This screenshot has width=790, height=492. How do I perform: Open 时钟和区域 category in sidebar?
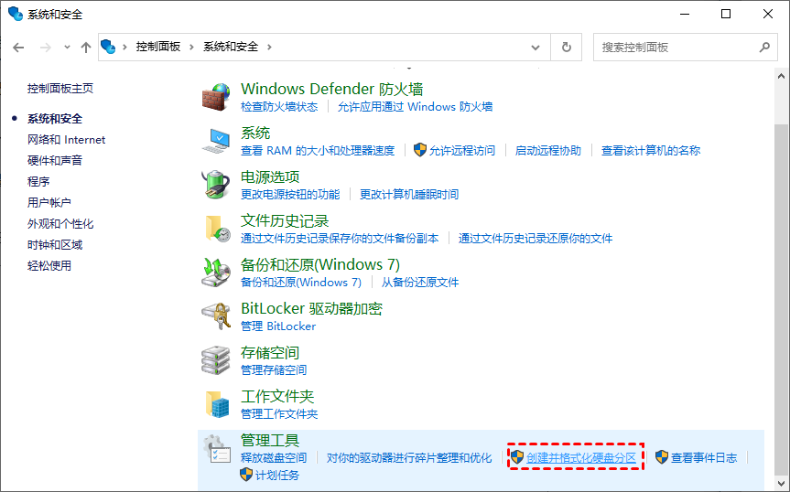(x=54, y=245)
